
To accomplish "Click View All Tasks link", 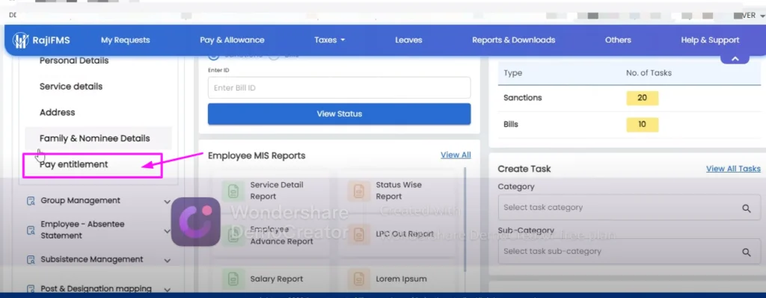I will (x=733, y=169).
